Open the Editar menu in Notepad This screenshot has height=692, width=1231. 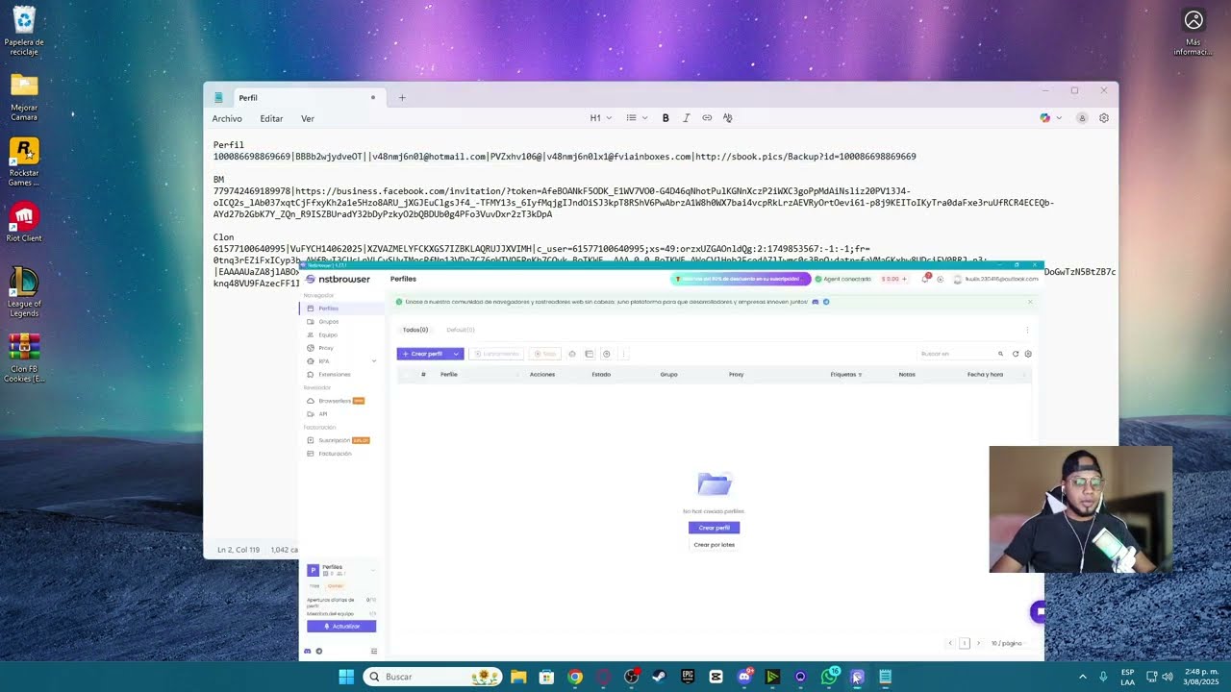coord(271,118)
